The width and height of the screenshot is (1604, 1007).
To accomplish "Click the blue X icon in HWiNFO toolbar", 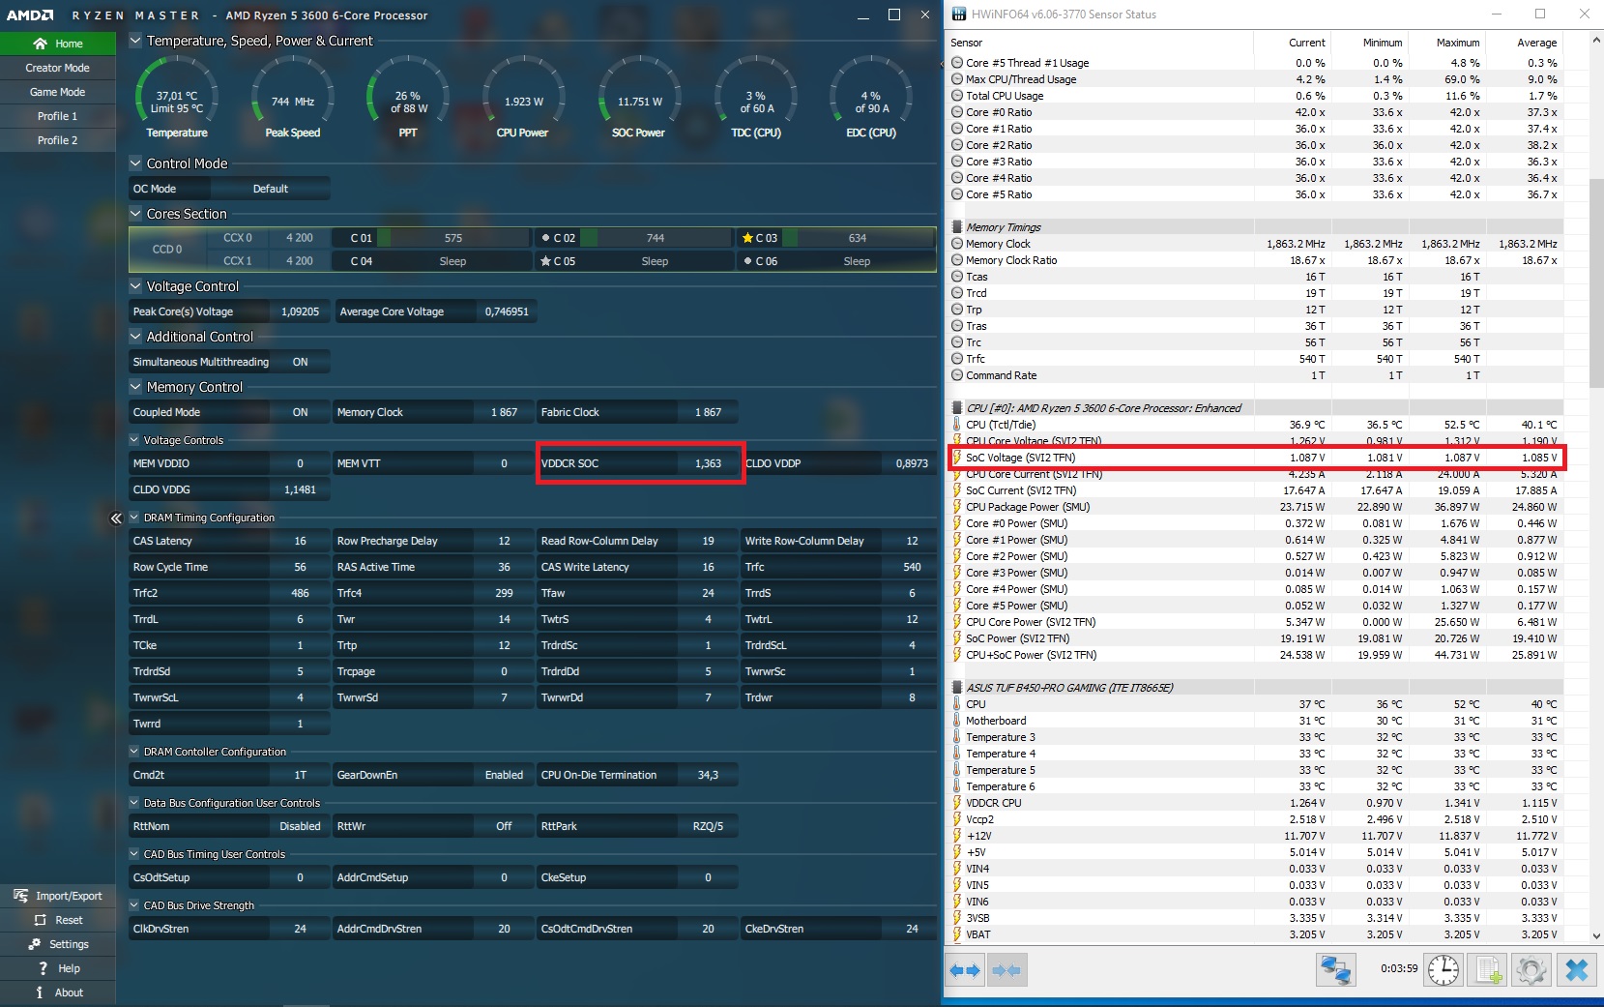I will (1576, 969).
